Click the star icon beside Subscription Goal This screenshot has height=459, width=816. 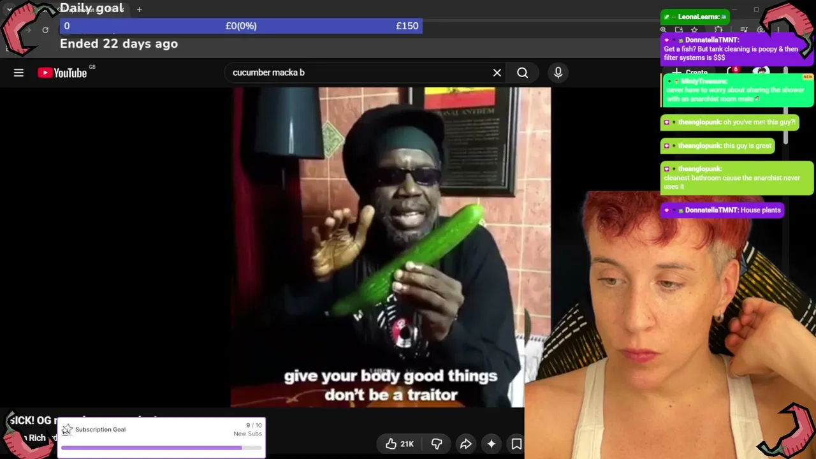click(67, 430)
